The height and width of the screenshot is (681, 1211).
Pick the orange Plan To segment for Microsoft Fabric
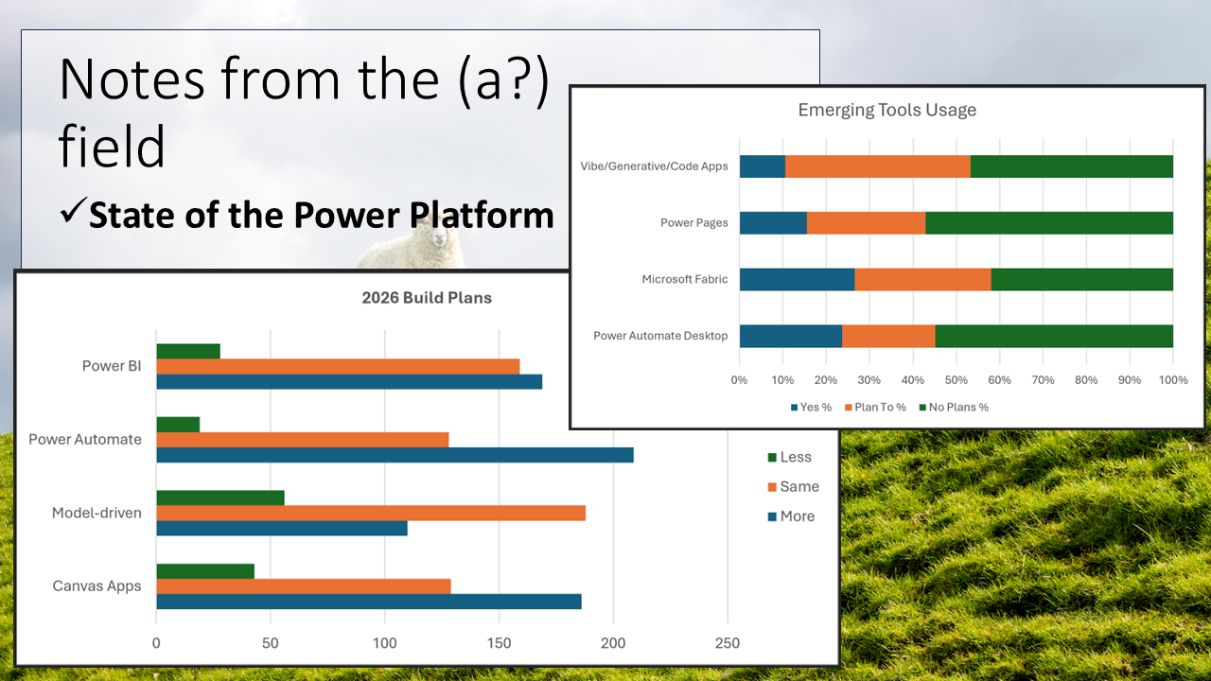(923, 279)
